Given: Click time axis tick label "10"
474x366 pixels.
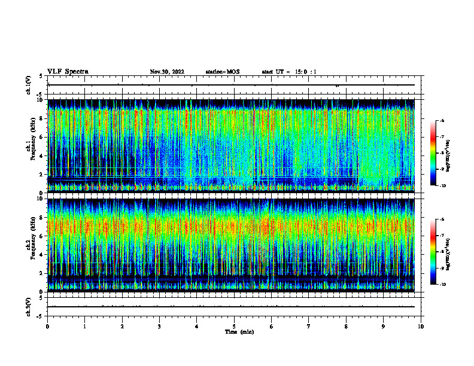Looking at the screenshot, I should click(421, 327).
